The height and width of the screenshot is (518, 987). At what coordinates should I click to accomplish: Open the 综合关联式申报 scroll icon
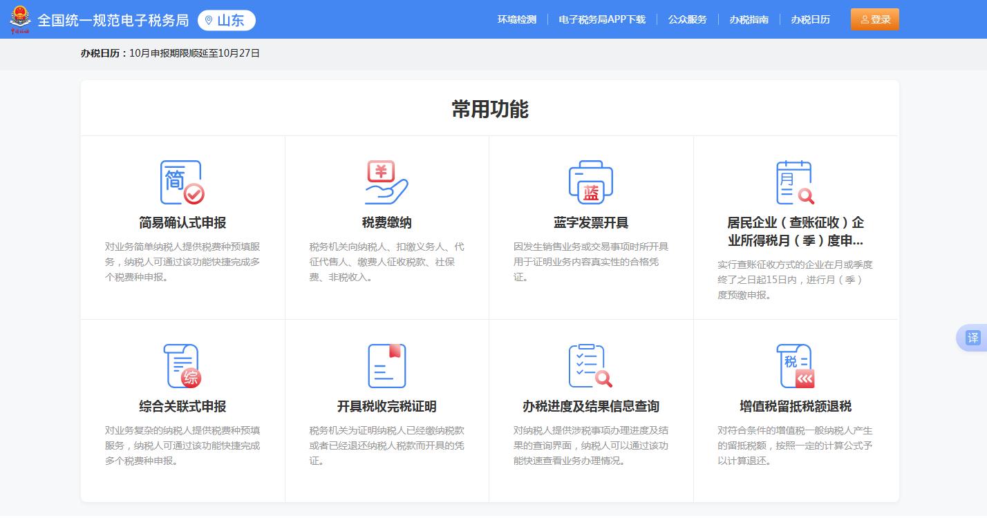point(182,366)
